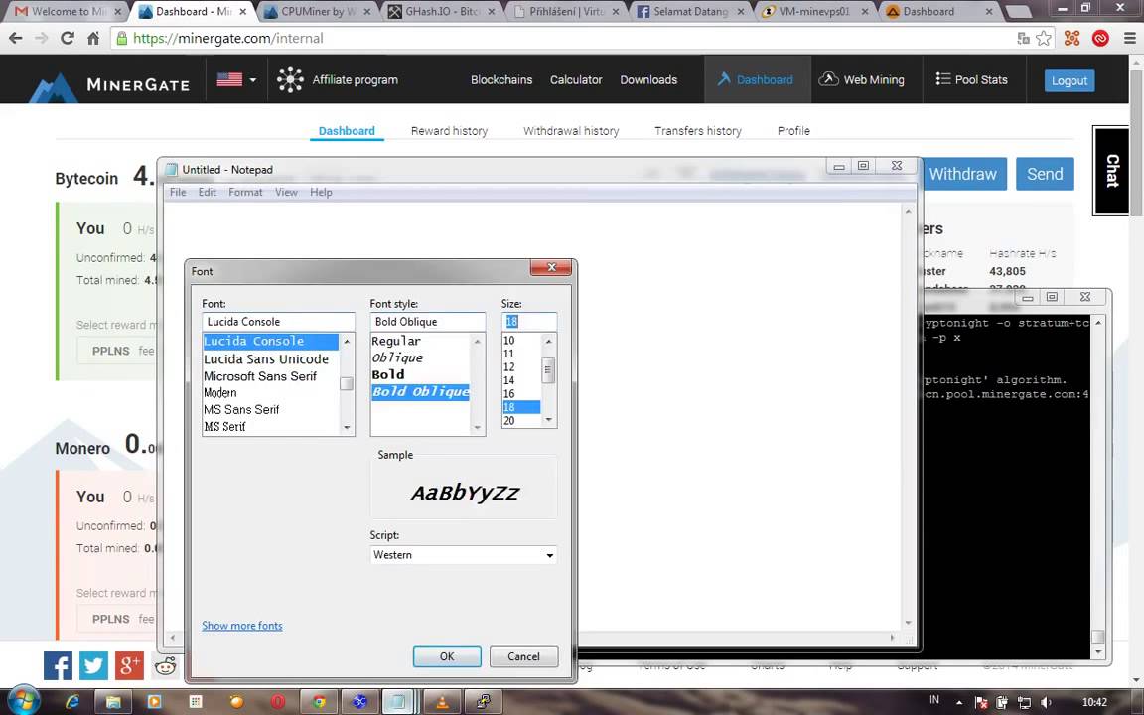Switch to the Reward history tab
This screenshot has width=1144, height=715.
[449, 131]
